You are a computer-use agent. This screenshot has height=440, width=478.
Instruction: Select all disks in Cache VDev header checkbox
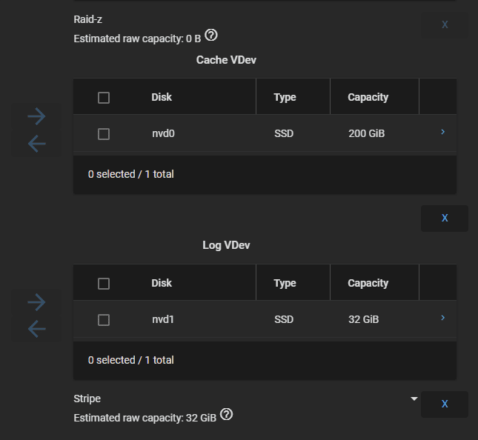[x=104, y=98]
